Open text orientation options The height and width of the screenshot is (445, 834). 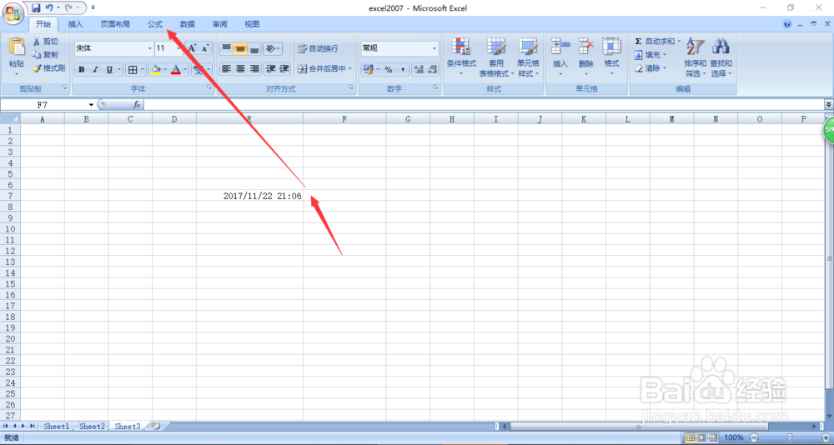273,48
